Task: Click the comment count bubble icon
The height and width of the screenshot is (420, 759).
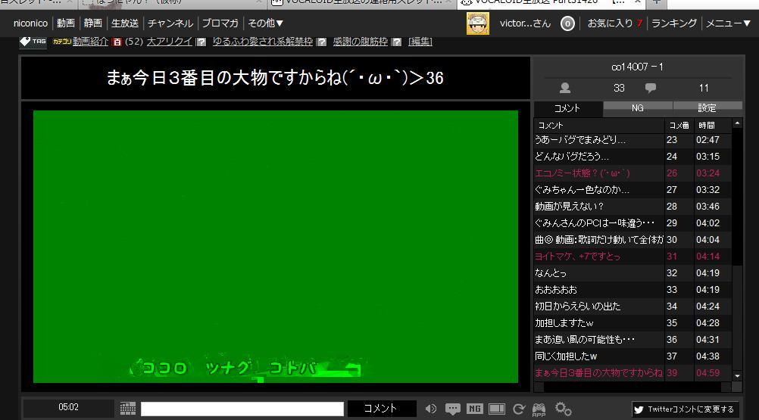Action: click(x=651, y=88)
